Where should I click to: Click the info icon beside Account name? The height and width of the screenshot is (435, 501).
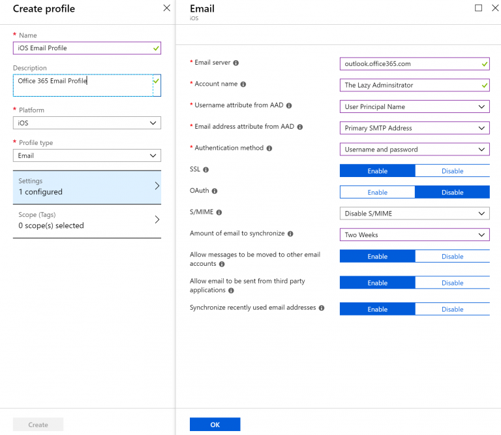click(x=243, y=84)
